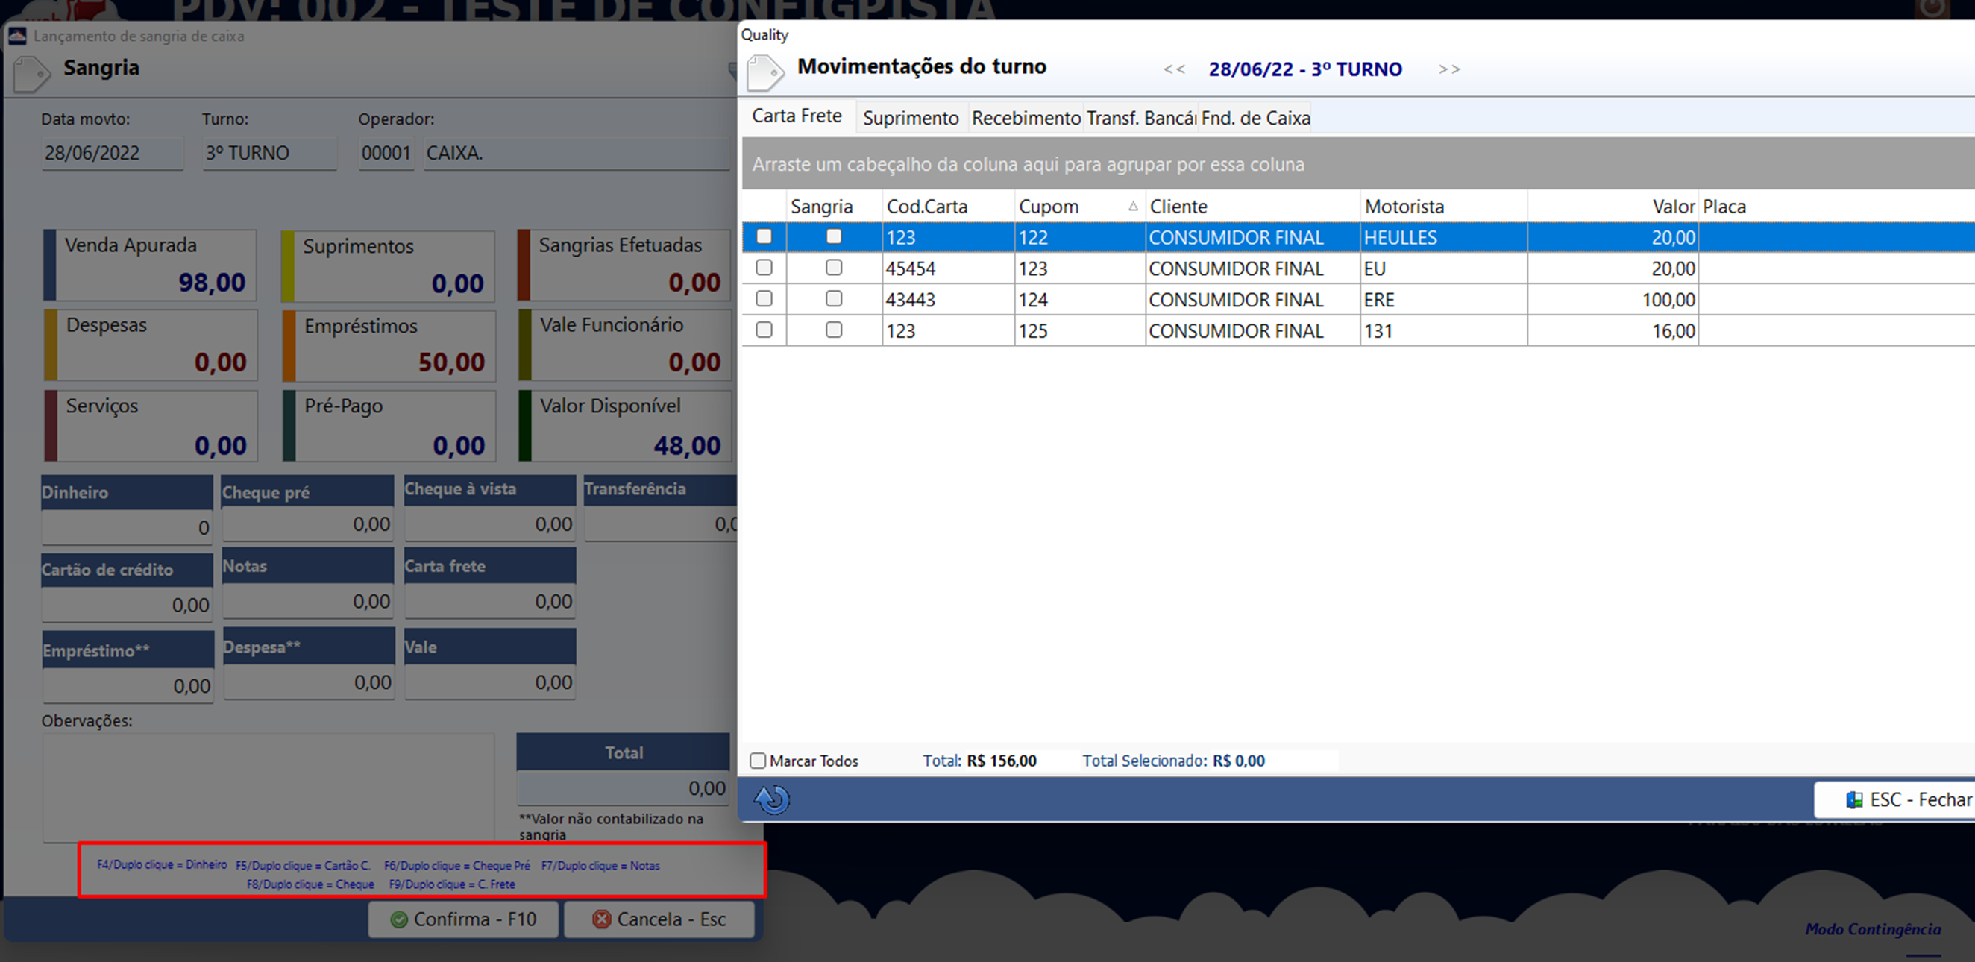The width and height of the screenshot is (1975, 962).
Task: Click the tag icon beside Movimentações do turno
Action: pyautogui.click(x=764, y=72)
